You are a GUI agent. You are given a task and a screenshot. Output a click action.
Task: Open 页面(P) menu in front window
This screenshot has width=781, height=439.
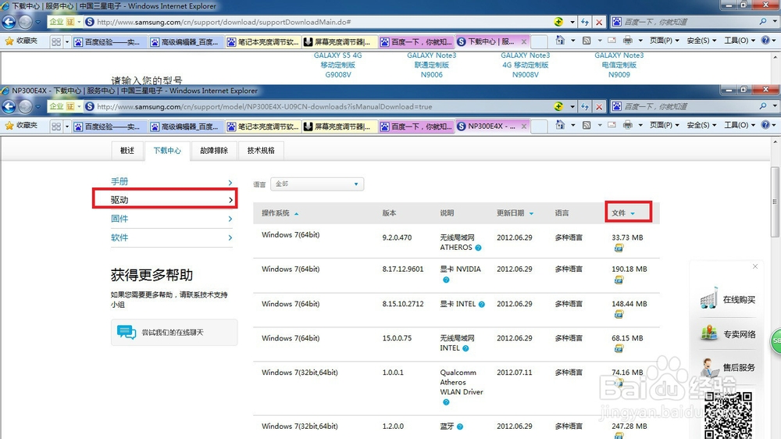coord(665,126)
